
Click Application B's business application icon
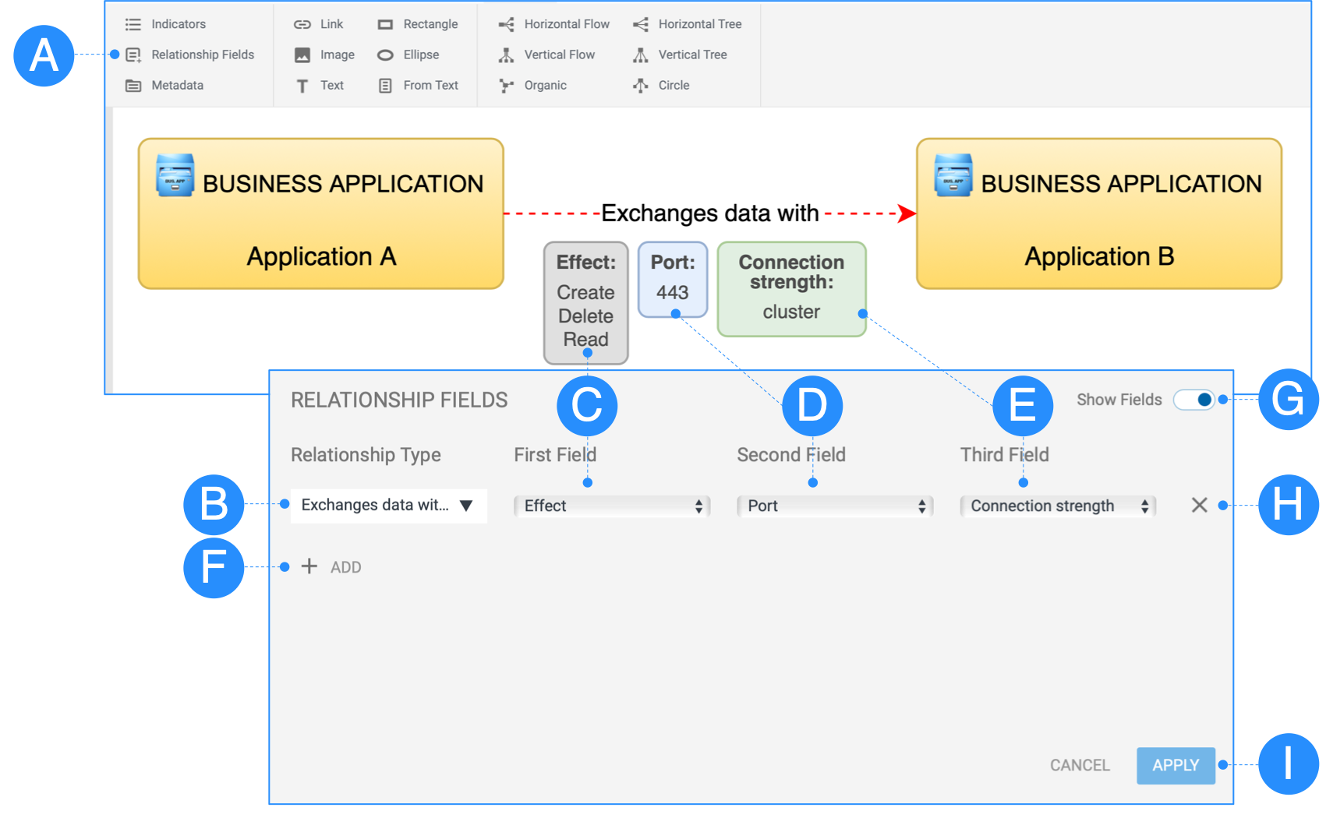tap(953, 175)
